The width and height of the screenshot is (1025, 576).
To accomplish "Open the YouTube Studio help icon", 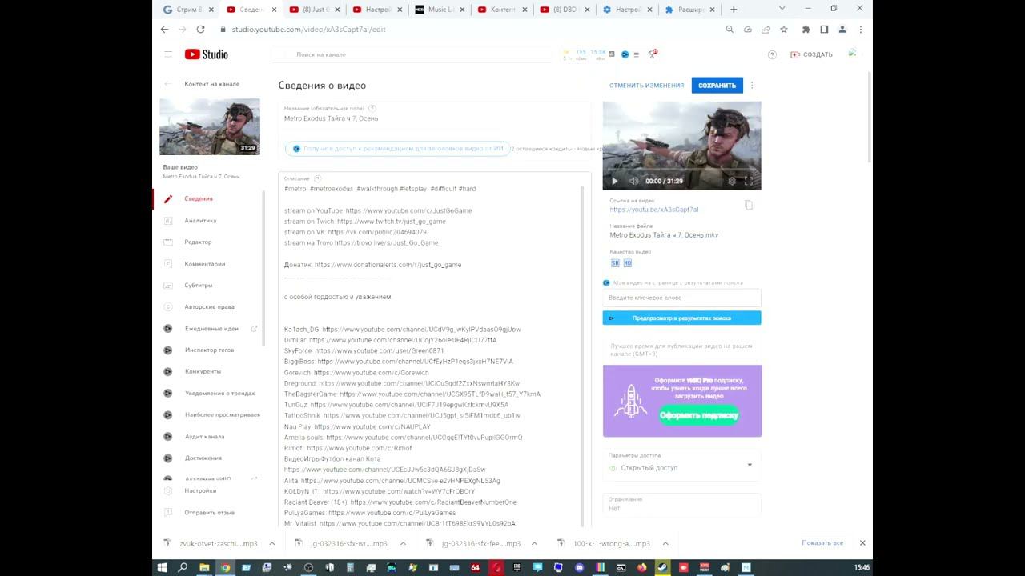I will (x=772, y=54).
